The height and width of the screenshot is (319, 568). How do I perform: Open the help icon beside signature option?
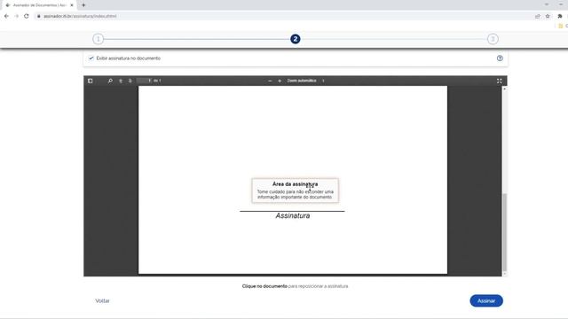[x=500, y=58]
